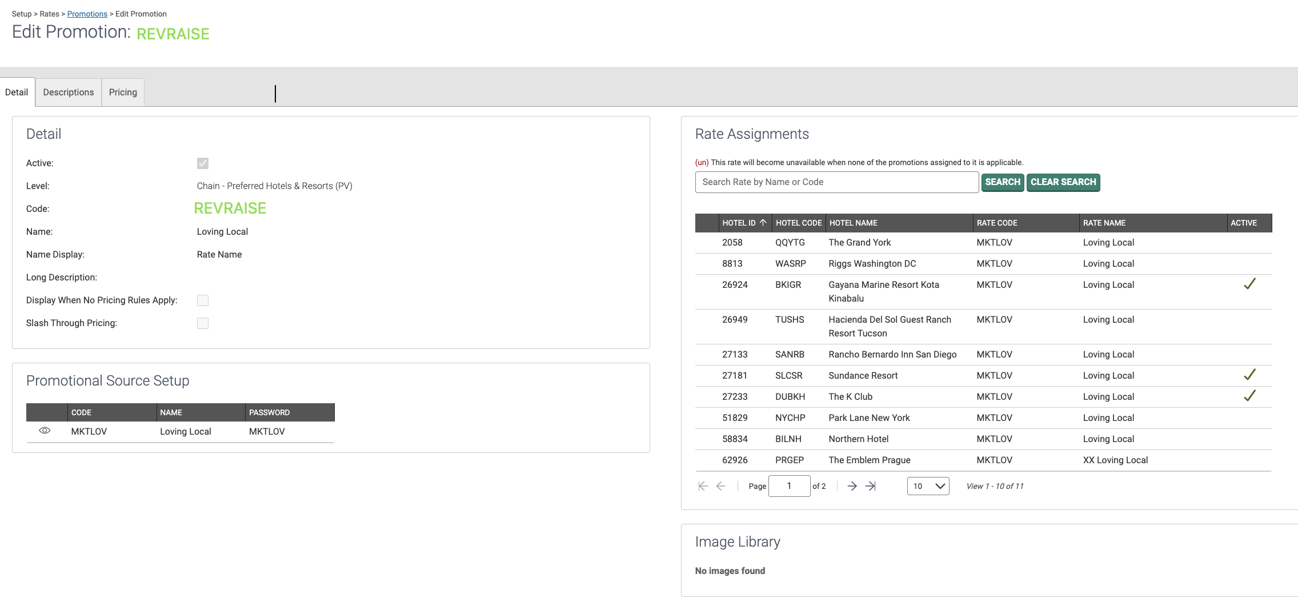Enable Slash Through Pricing checkbox
This screenshot has width=1298, height=606.
pos(203,323)
